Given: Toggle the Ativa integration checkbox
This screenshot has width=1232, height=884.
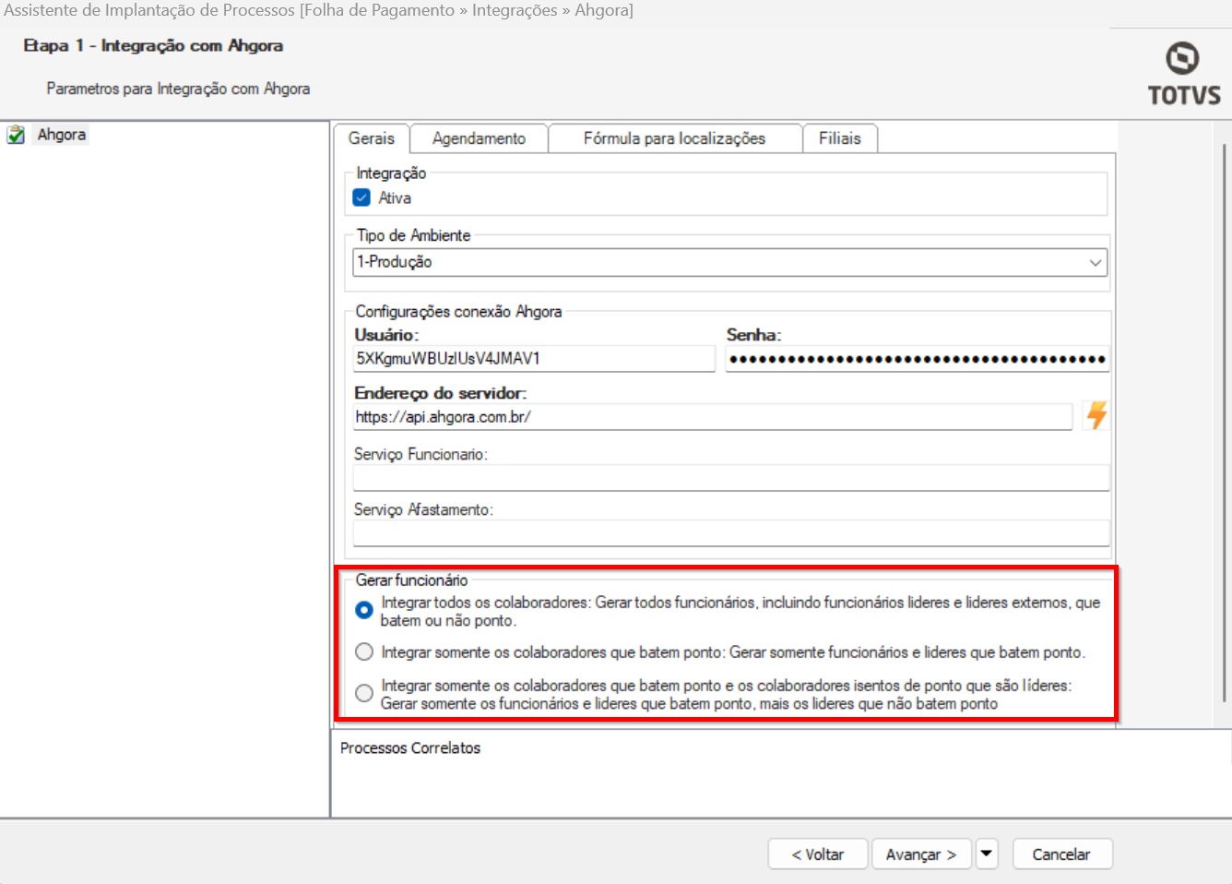Looking at the screenshot, I should (362, 197).
